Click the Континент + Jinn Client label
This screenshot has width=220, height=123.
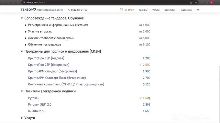tap(66, 84)
